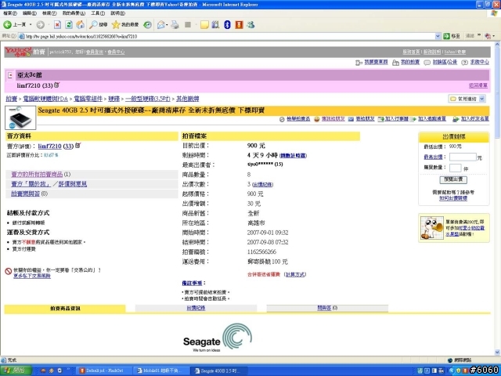Click the 'My auctions' lock icon
Viewport: 501px width, 376px height.
(x=395, y=63)
